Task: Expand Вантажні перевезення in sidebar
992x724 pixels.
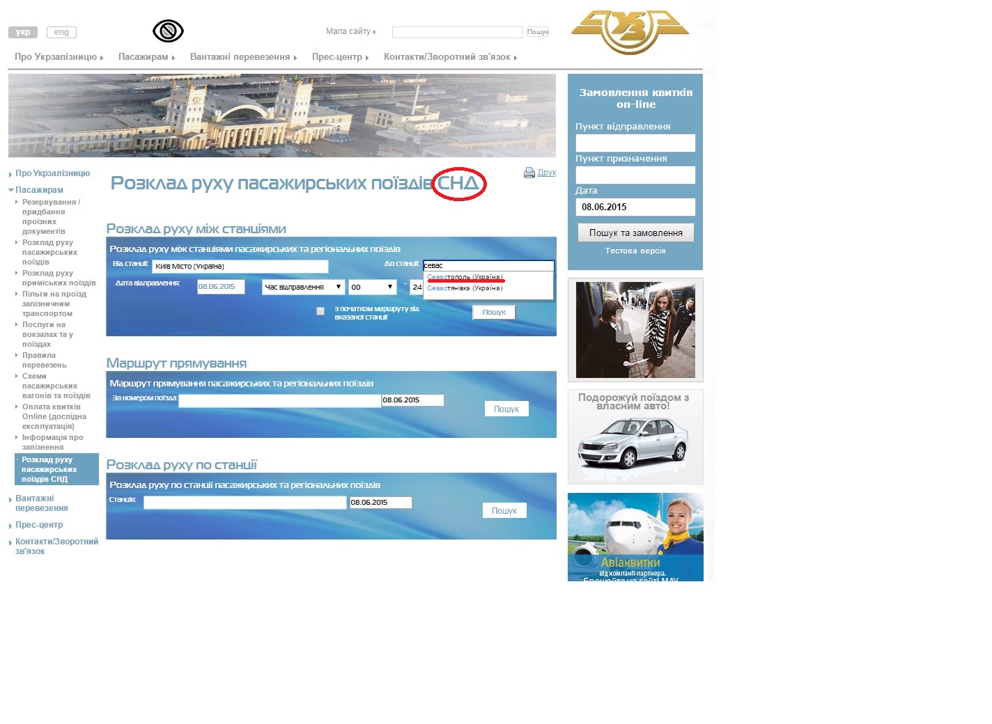Action: pos(41,503)
